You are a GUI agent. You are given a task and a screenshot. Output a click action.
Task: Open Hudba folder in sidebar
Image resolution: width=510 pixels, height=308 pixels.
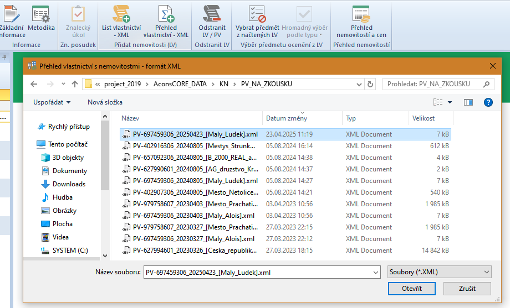(57, 197)
